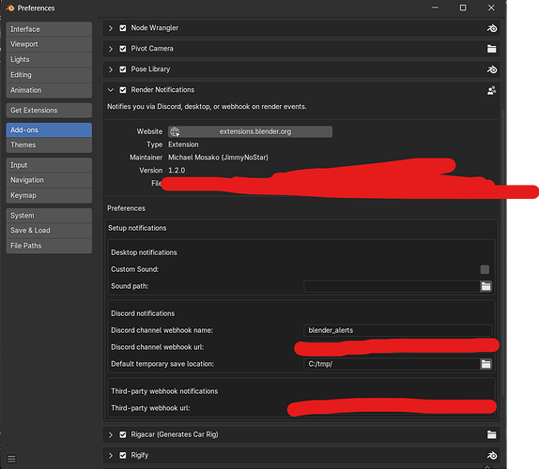539x469 pixels.
Task: Expand the Rigify add-on details
Action: (x=111, y=455)
